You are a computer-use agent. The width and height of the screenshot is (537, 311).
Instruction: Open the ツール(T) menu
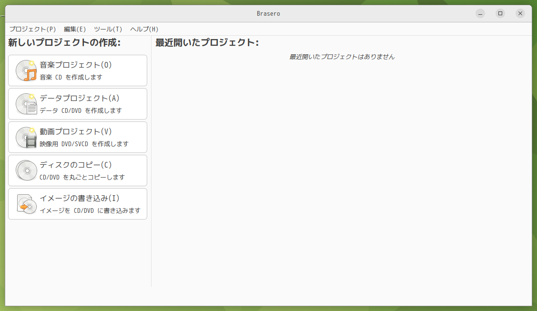tap(108, 29)
